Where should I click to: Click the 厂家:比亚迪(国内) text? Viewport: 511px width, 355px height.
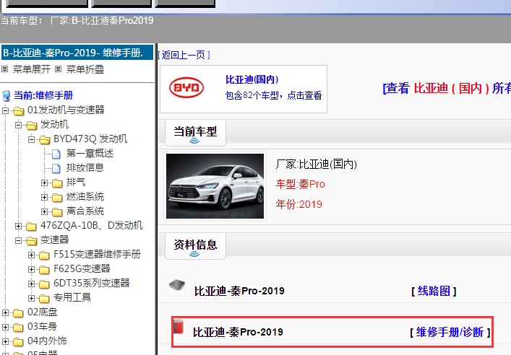pos(316,164)
